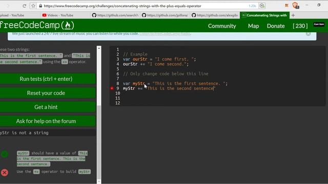Click the YouTube favicon on the Videos tab
The height and width of the screenshot is (184, 328).
[x=44, y=15]
